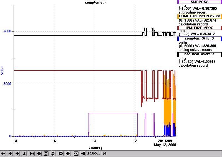Click the -4 hour x-axis label
222x157 pixels.
click(95, 141)
